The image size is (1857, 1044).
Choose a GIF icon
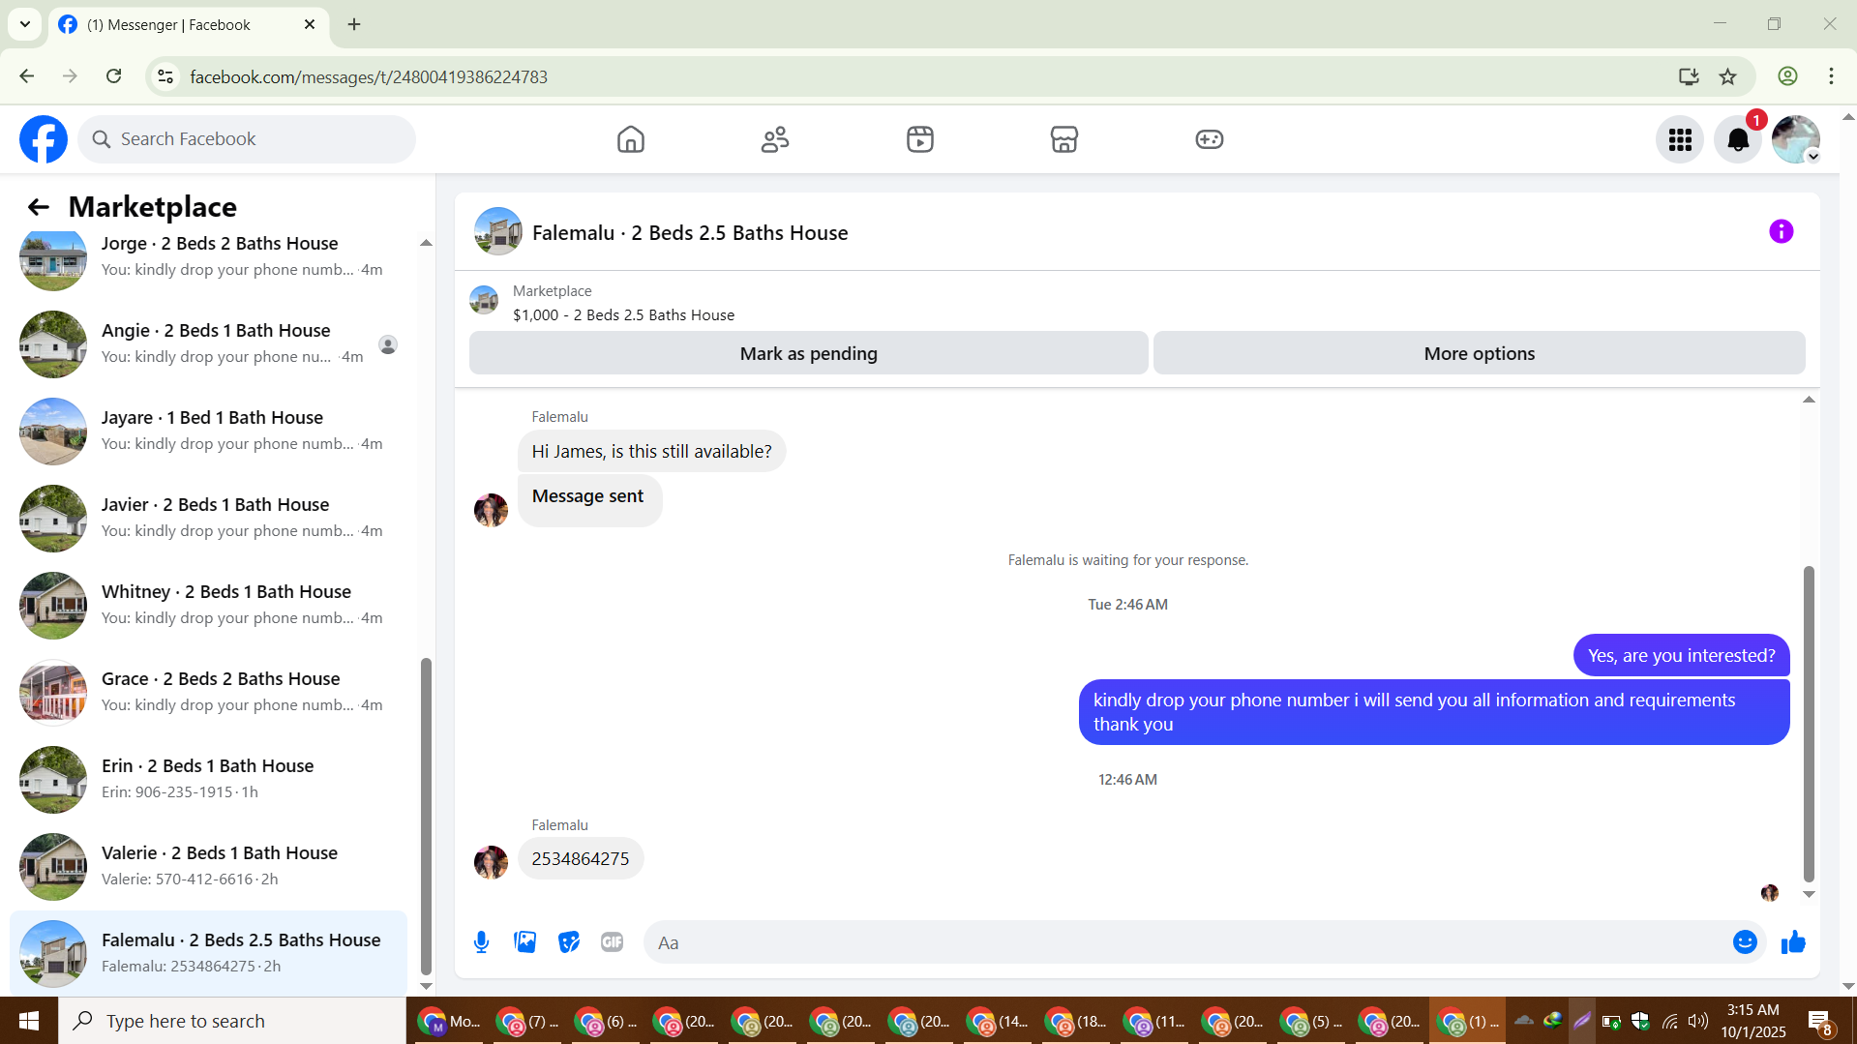pos(612,942)
